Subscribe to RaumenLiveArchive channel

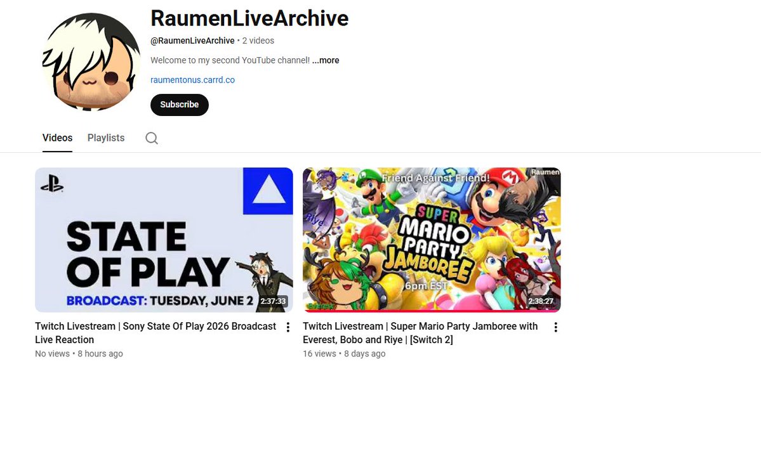pyautogui.click(x=180, y=105)
